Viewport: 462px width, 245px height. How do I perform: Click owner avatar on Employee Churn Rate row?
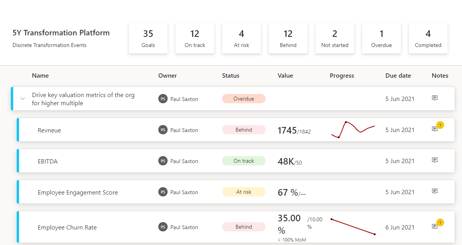pyautogui.click(x=163, y=227)
